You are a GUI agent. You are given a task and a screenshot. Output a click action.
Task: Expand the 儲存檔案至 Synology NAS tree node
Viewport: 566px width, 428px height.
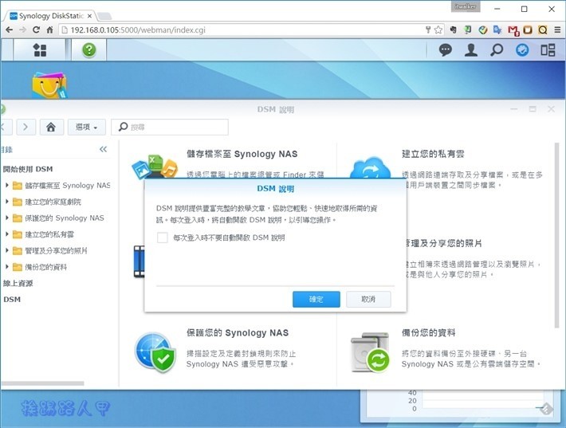click(x=7, y=185)
